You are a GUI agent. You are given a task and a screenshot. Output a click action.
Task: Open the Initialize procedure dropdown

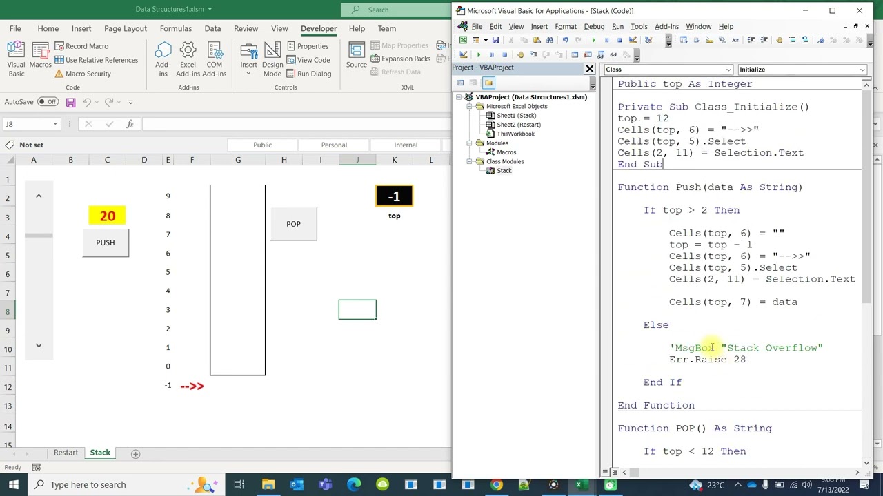click(x=862, y=70)
